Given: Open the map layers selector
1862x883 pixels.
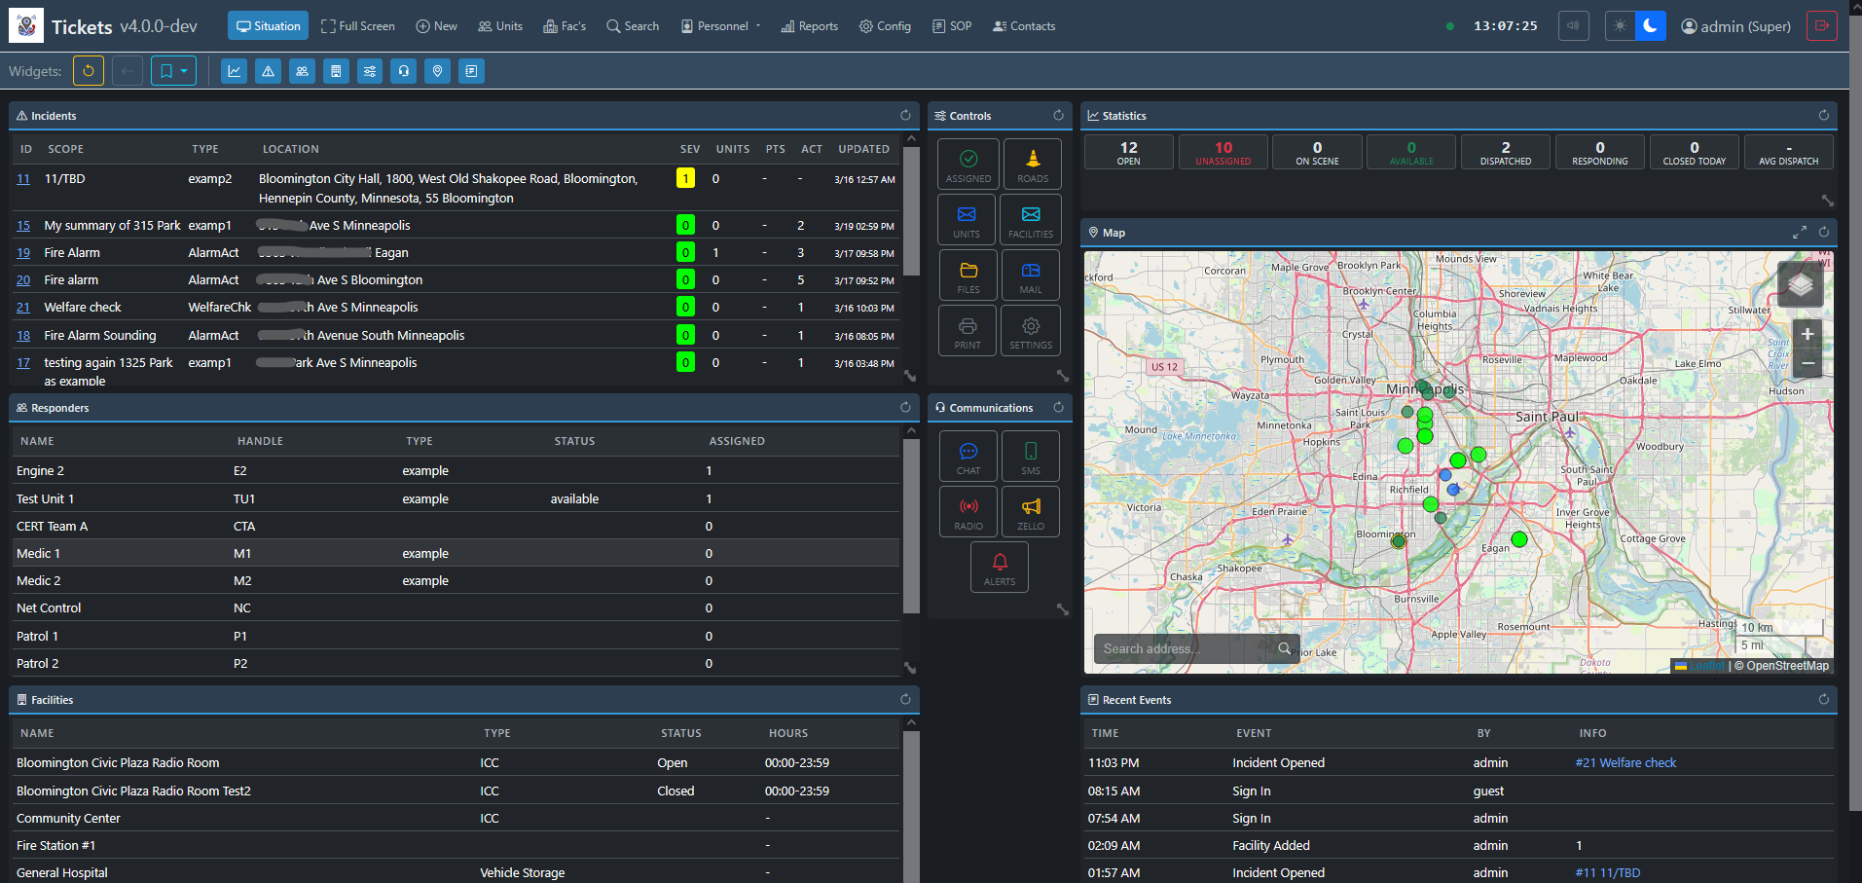Looking at the screenshot, I should pyautogui.click(x=1800, y=284).
